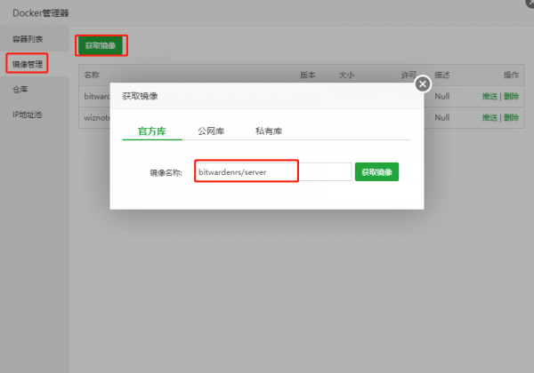
Task: Open 容器列表 in the sidebar
Action: [x=28, y=40]
